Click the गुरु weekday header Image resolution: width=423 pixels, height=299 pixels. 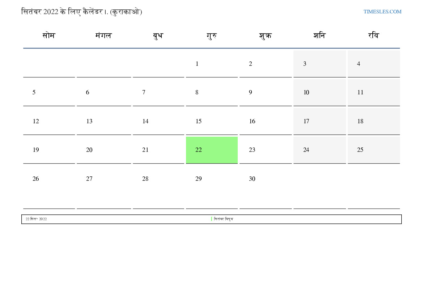click(211, 35)
